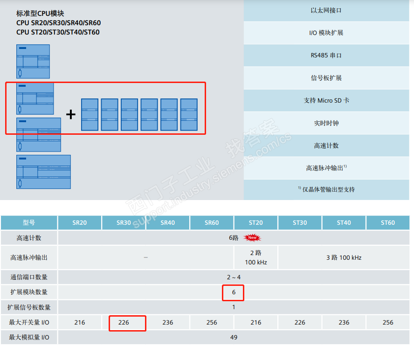414x346 pixels.
Task: Click the topmost small CPU module image
Action: click(33, 61)
